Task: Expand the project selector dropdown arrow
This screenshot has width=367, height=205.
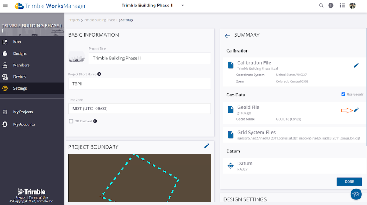Action: tap(182, 6)
